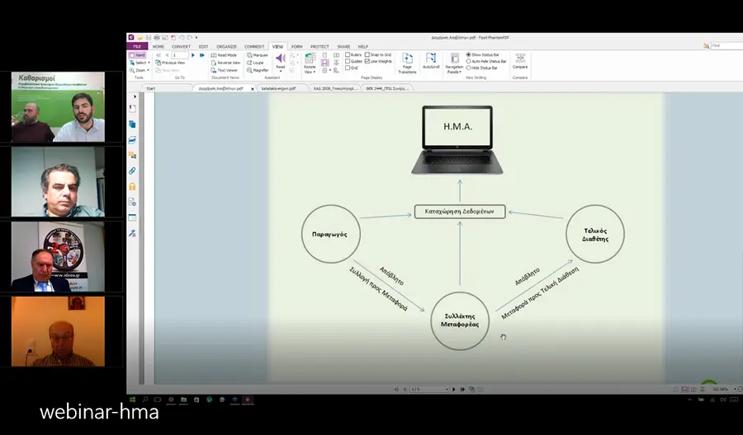Switch to the EDIT ribbon tab

pos(203,46)
